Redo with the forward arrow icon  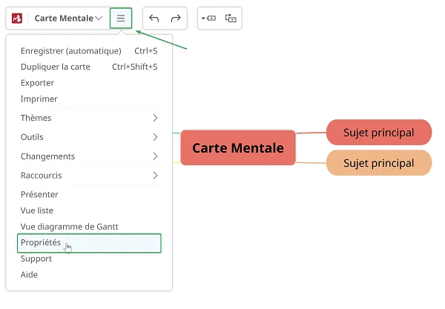tap(176, 19)
